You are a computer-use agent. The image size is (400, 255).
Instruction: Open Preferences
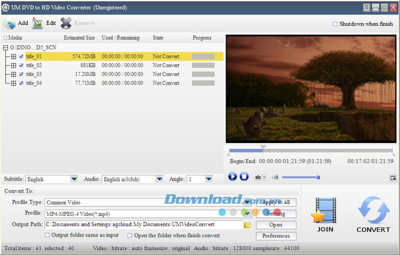tap(276, 236)
